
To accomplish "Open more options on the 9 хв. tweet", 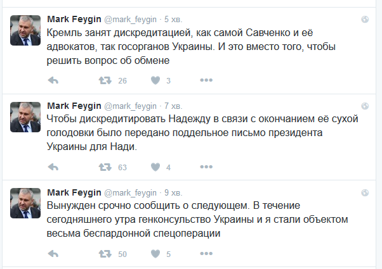I will tap(206, 253).
